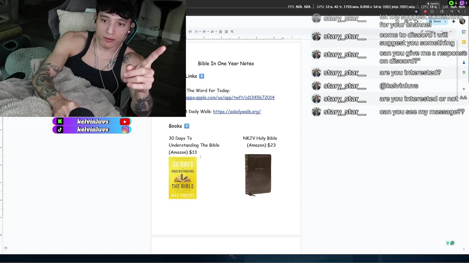Click the webcam overlay of the streamer
The width and height of the screenshot is (469, 263).
pyautogui.click(x=93, y=58)
